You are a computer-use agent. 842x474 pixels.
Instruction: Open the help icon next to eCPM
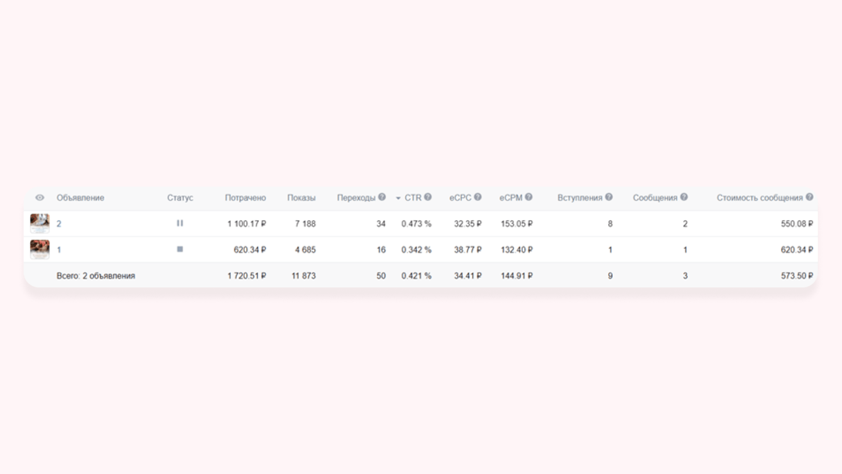528,197
